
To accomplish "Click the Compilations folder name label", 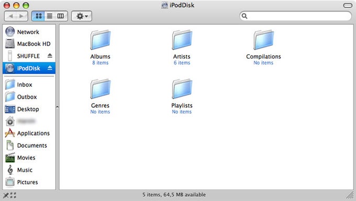I will click(x=263, y=57).
